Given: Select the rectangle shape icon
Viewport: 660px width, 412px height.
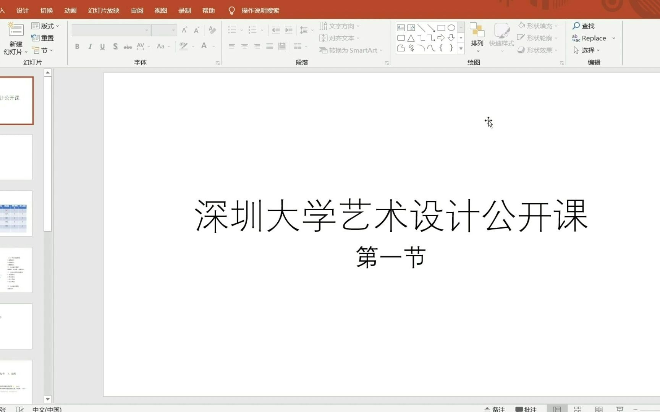Looking at the screenshot, I should [x=441, y=28].
